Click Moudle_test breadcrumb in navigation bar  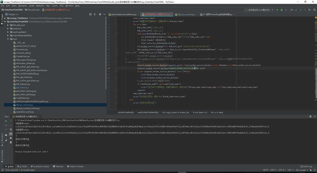[x=32, y=10]
